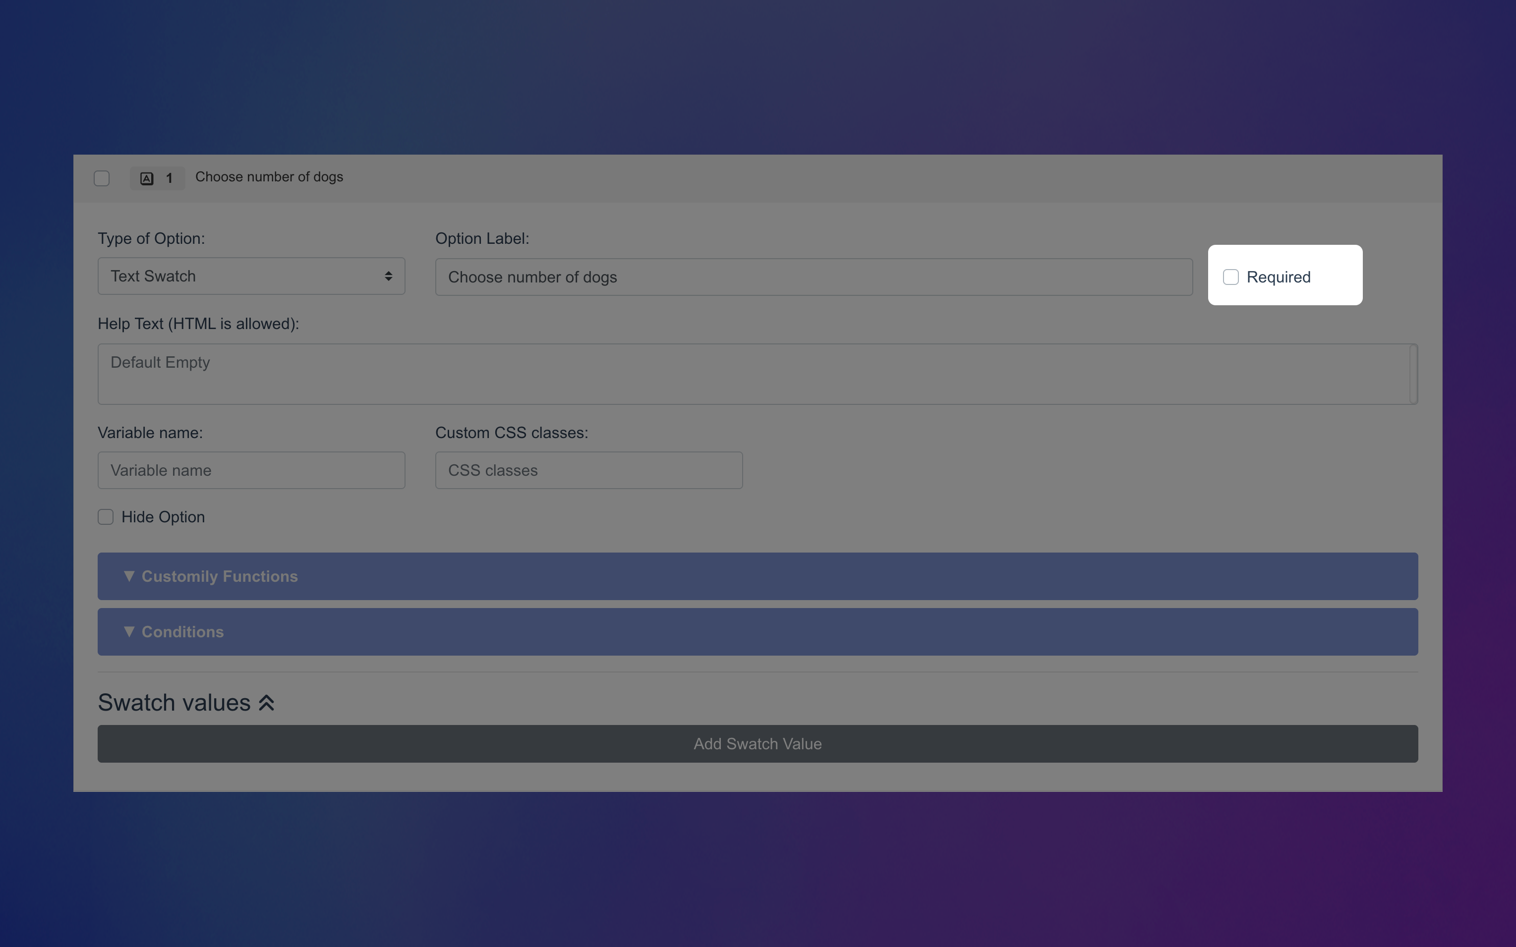
Task: Enable the Hide Option checkbox
Action: [x=106, y=517]
